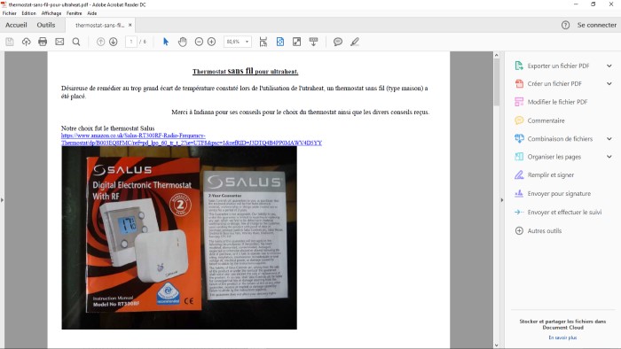Open the Commentaire tool

click(546, 120)
